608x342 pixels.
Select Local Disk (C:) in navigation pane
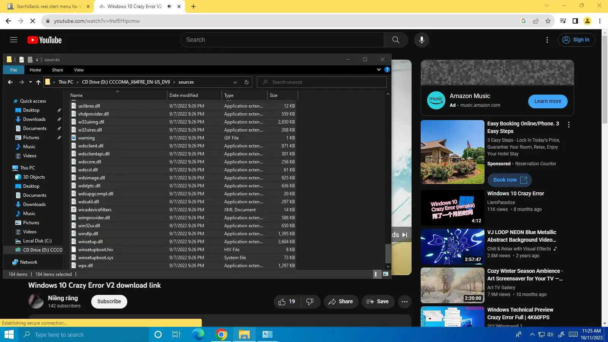pos(37,241)
